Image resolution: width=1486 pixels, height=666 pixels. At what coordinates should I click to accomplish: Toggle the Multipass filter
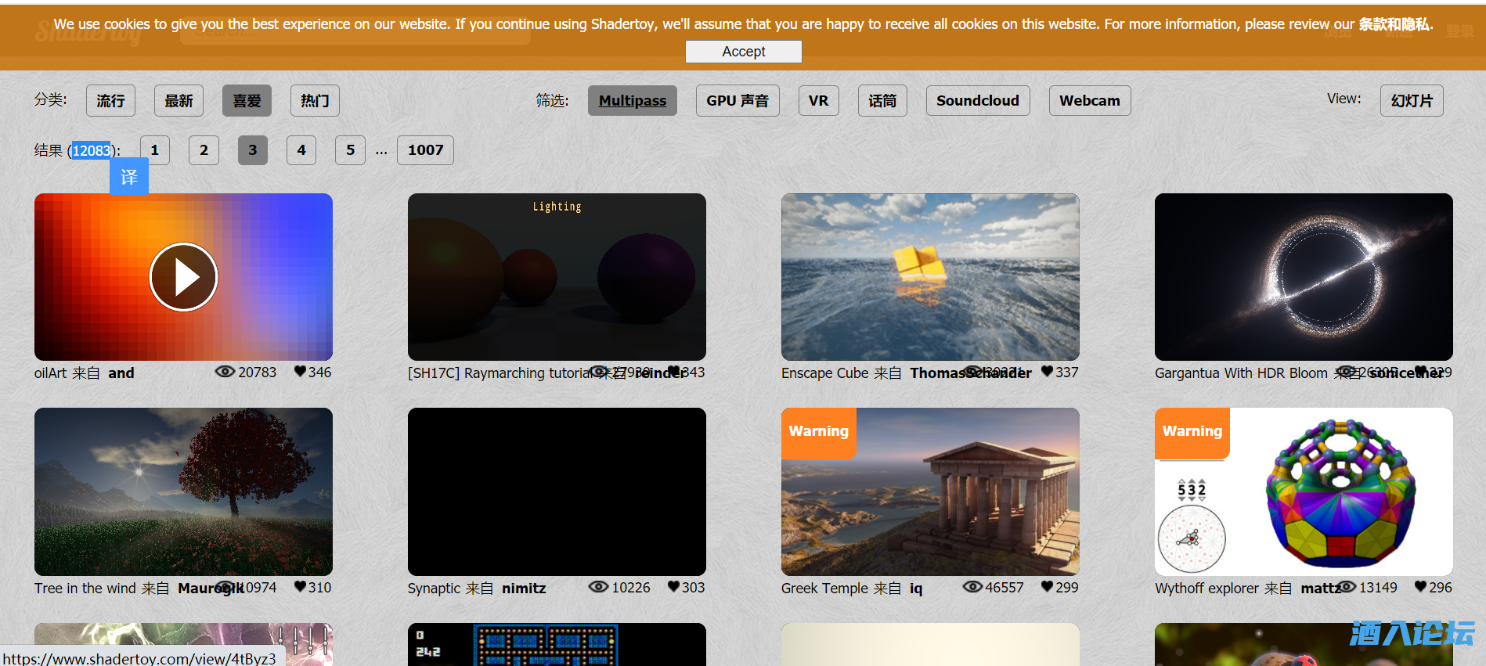[632, 101]
